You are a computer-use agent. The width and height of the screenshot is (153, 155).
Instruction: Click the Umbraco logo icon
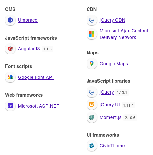[x=10, y=20]
